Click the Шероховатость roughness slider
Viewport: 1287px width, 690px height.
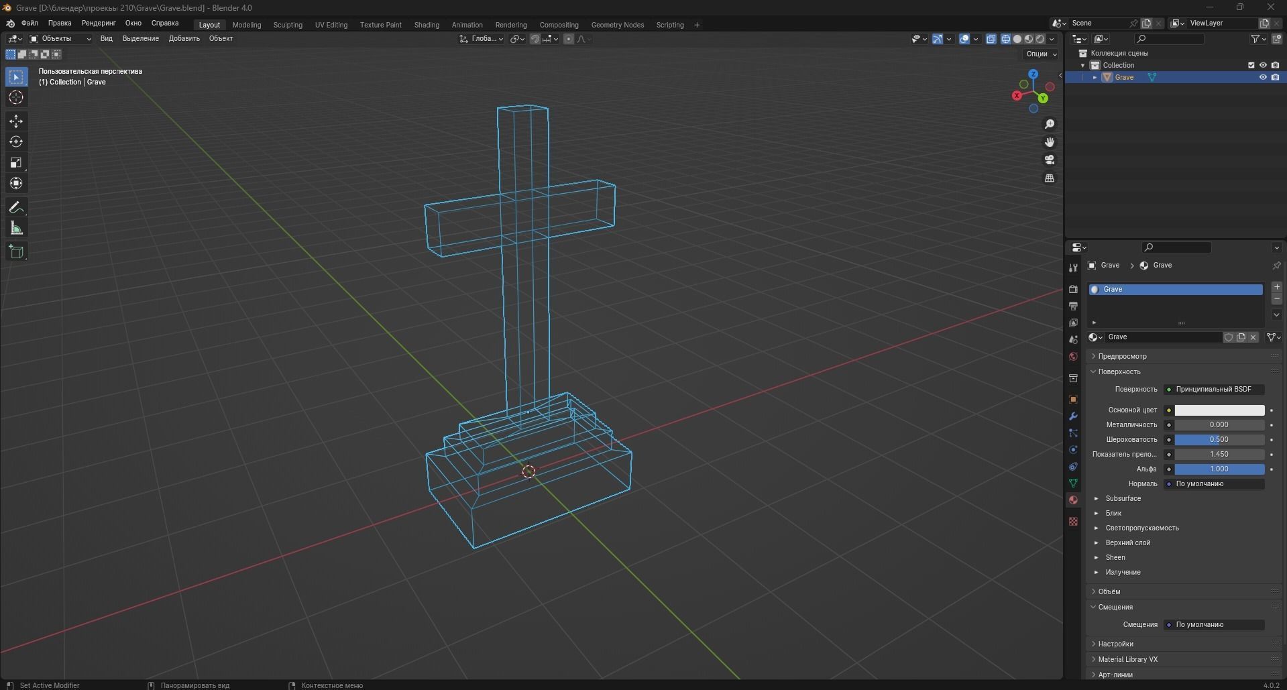(1219, 440)
